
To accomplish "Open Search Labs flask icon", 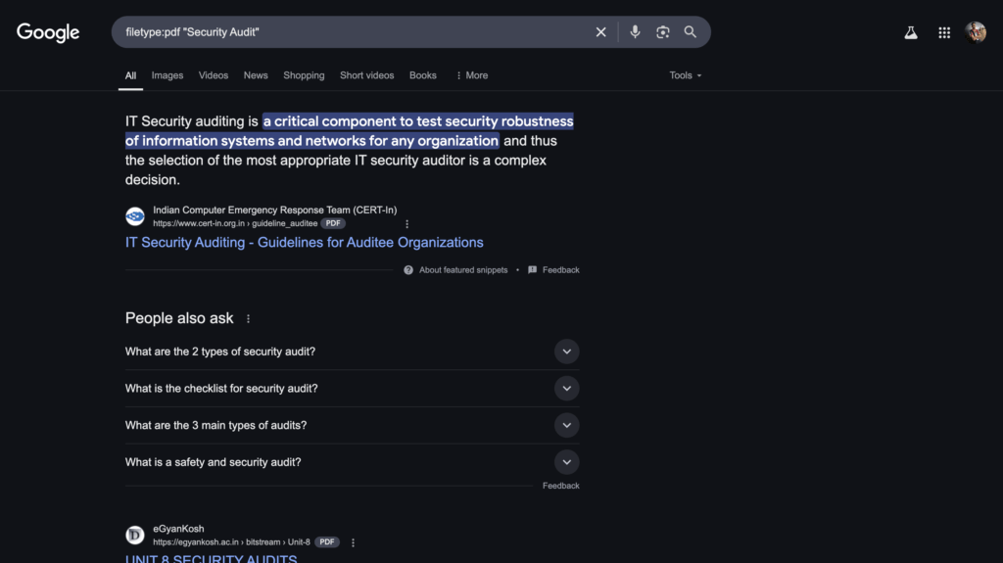I will click(x=911, y=32).
